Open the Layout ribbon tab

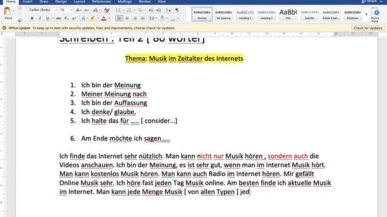(79, 1)
